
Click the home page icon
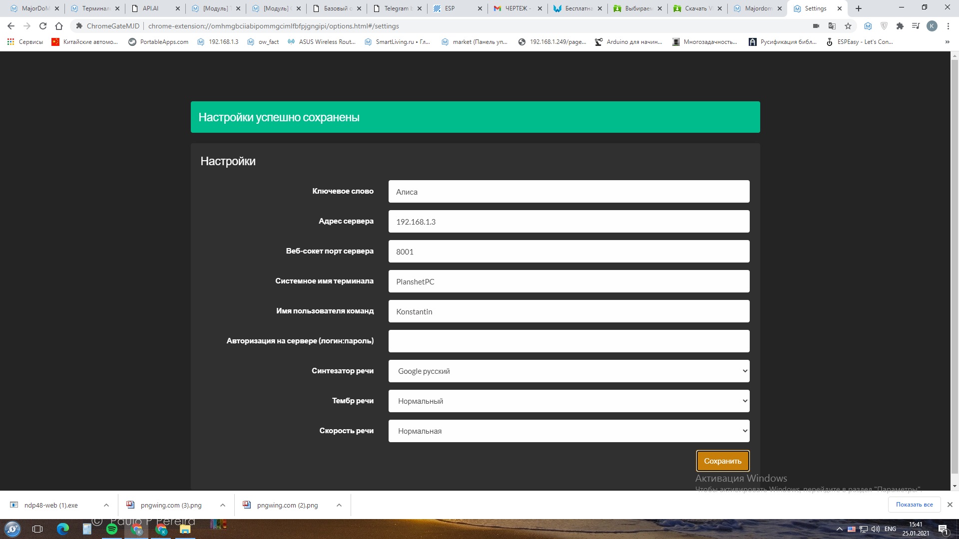tap(59, 26)
